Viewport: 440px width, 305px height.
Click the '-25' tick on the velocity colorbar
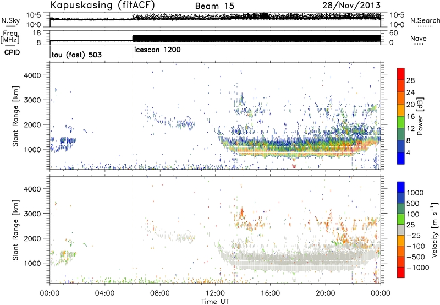[414, 235]
